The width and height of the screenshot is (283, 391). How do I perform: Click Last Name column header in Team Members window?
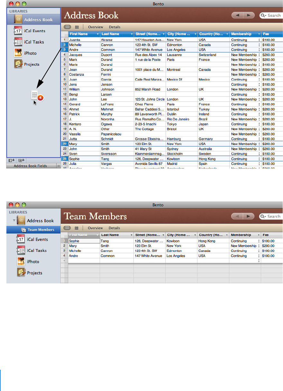(116, 235)
